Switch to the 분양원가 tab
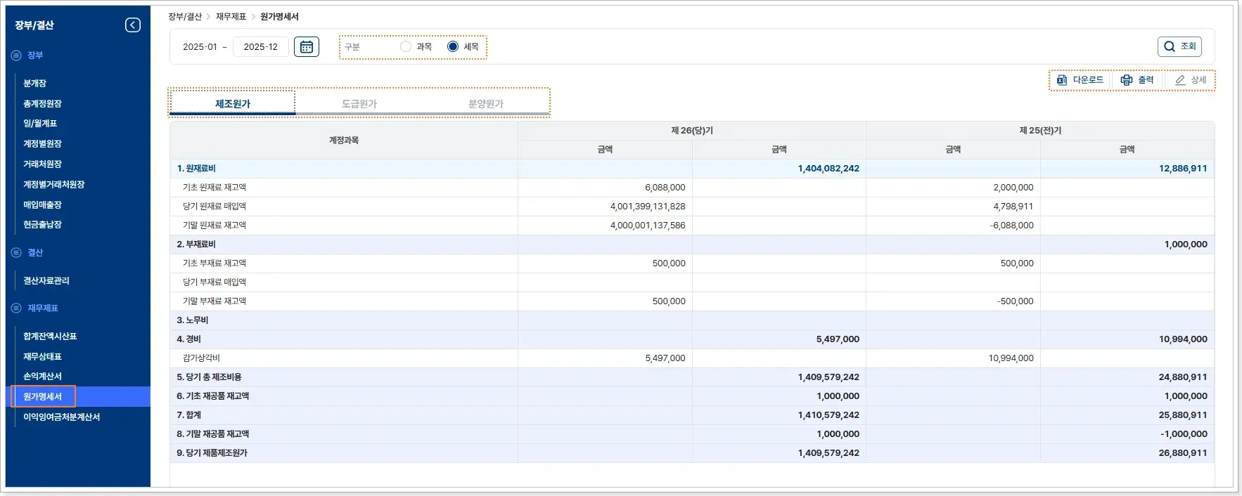Viewport: 1242px width, 496px height. [486, 103]
